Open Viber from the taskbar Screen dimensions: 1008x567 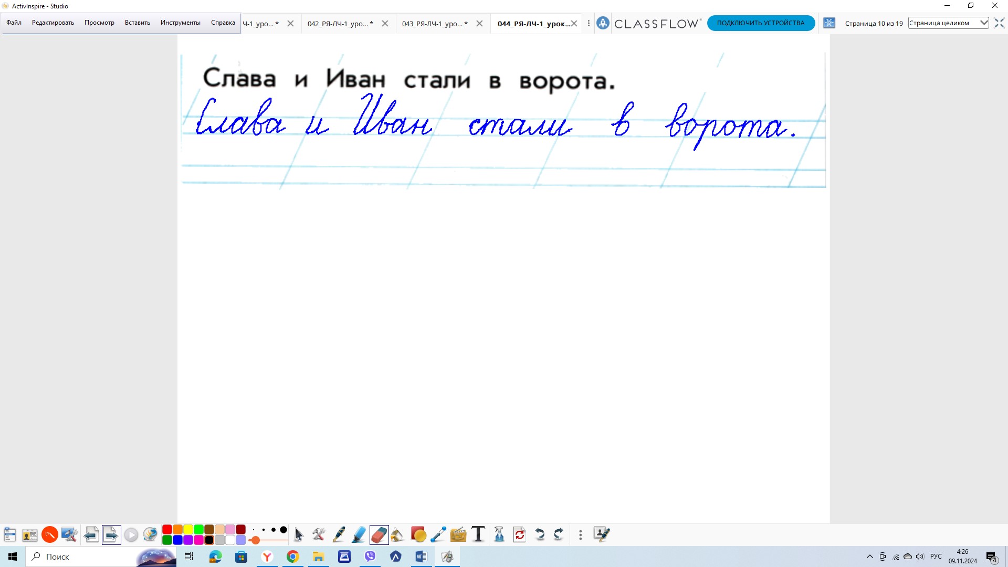click(x=370, y=556)
